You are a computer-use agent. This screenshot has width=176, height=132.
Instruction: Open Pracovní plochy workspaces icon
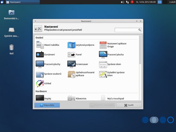click(40, 64)
